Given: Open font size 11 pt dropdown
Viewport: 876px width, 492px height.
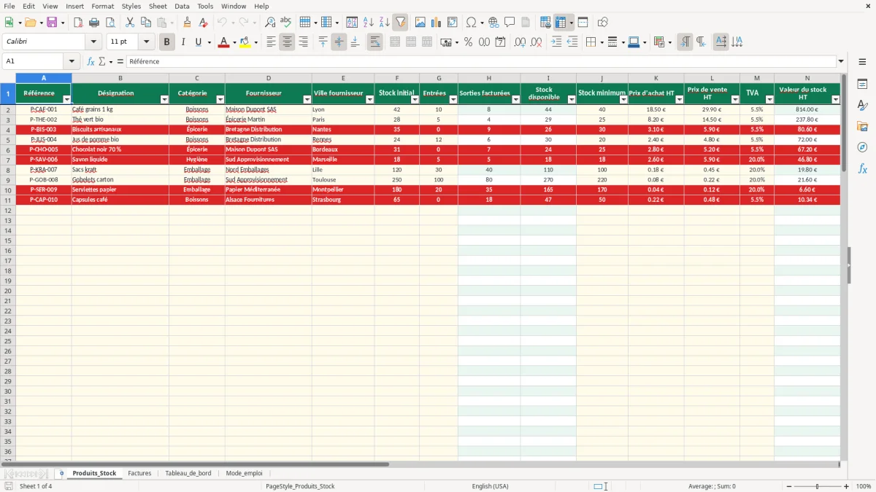Looking at the screenshot, I should pos(146,42).
